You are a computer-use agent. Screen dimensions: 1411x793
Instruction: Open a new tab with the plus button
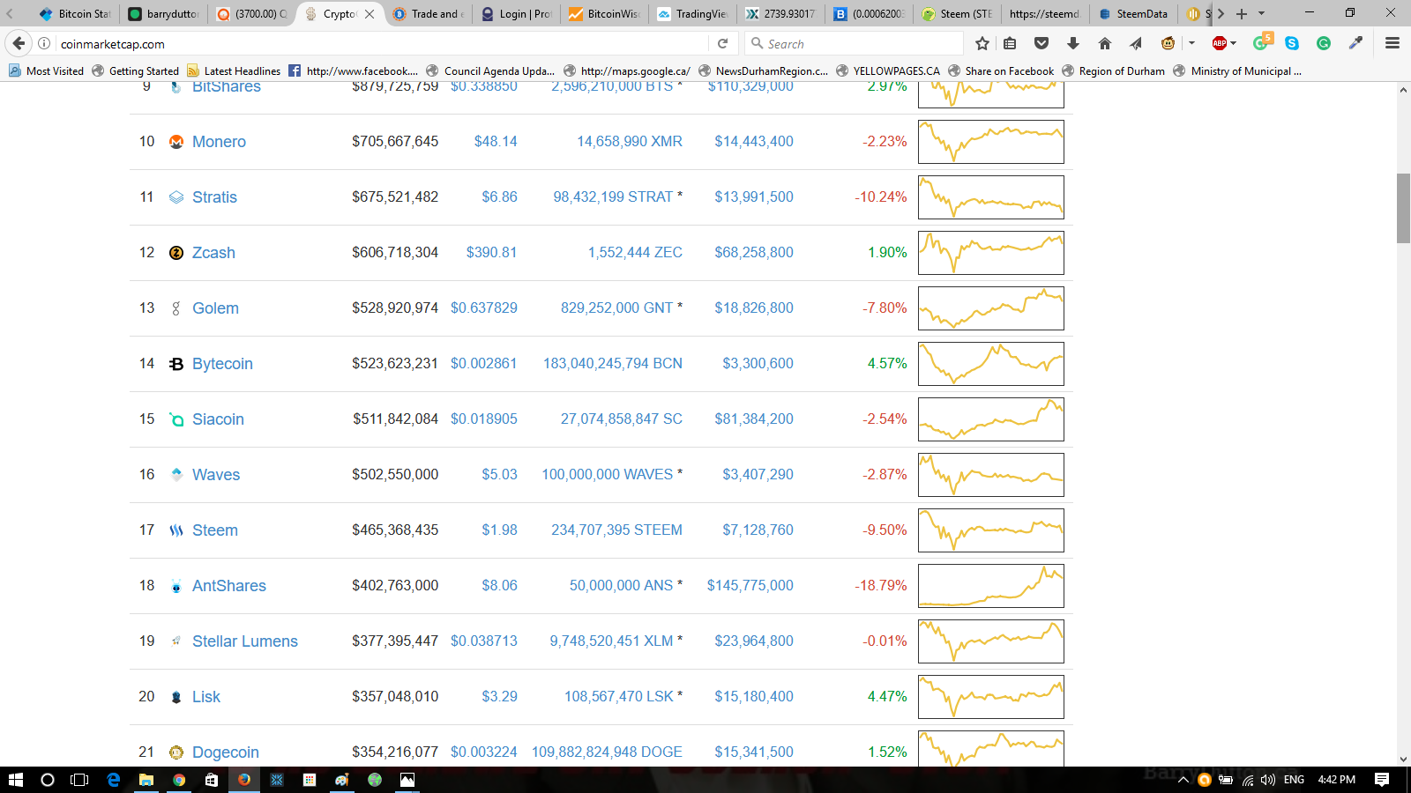(1242, 13)
